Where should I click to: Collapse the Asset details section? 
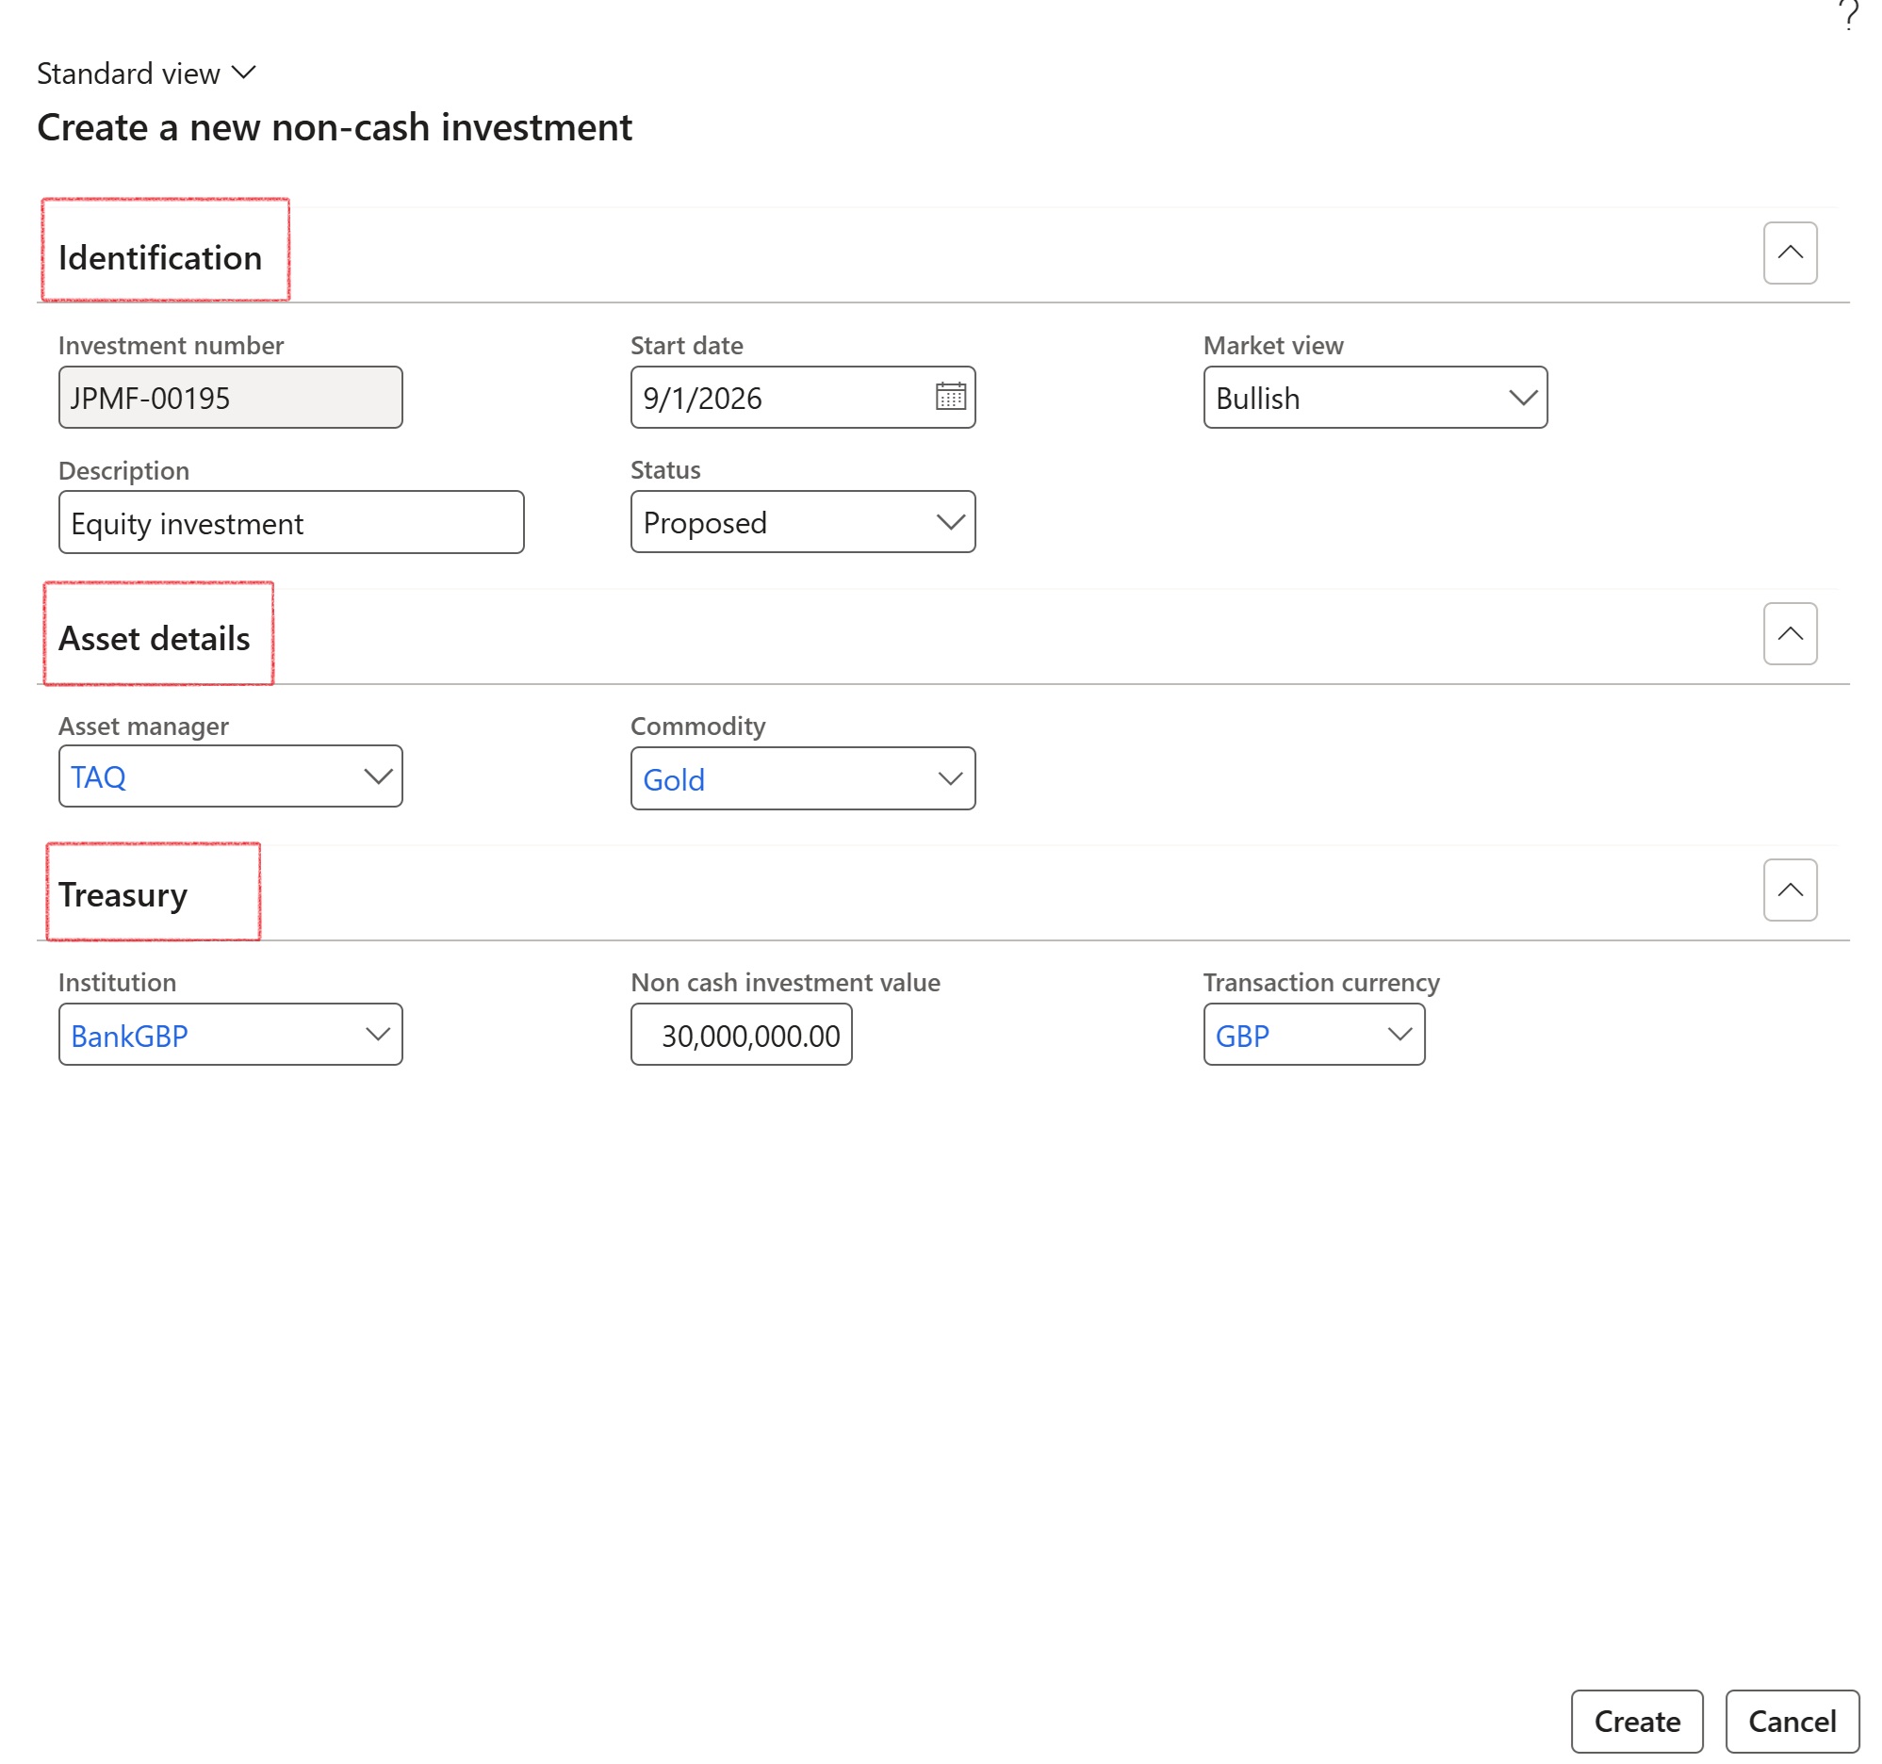[1790, 633]
